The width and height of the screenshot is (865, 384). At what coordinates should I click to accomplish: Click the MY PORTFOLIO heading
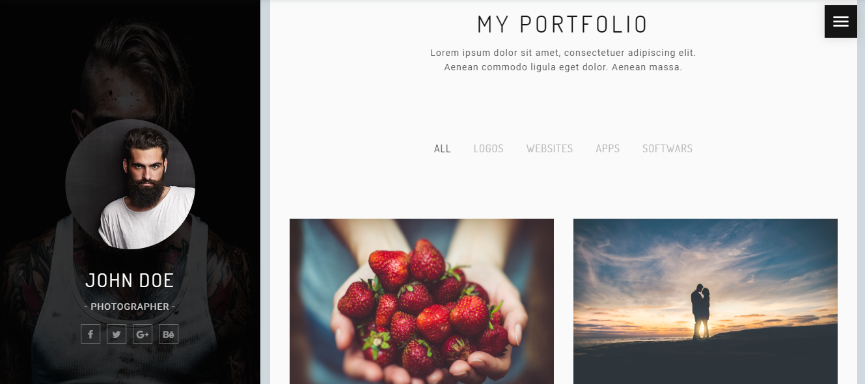click(563, 25)
